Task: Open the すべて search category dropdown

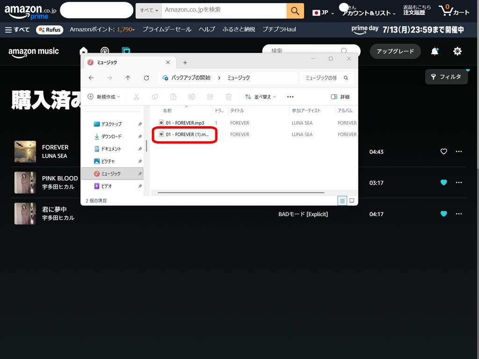Action: [149, 11]
